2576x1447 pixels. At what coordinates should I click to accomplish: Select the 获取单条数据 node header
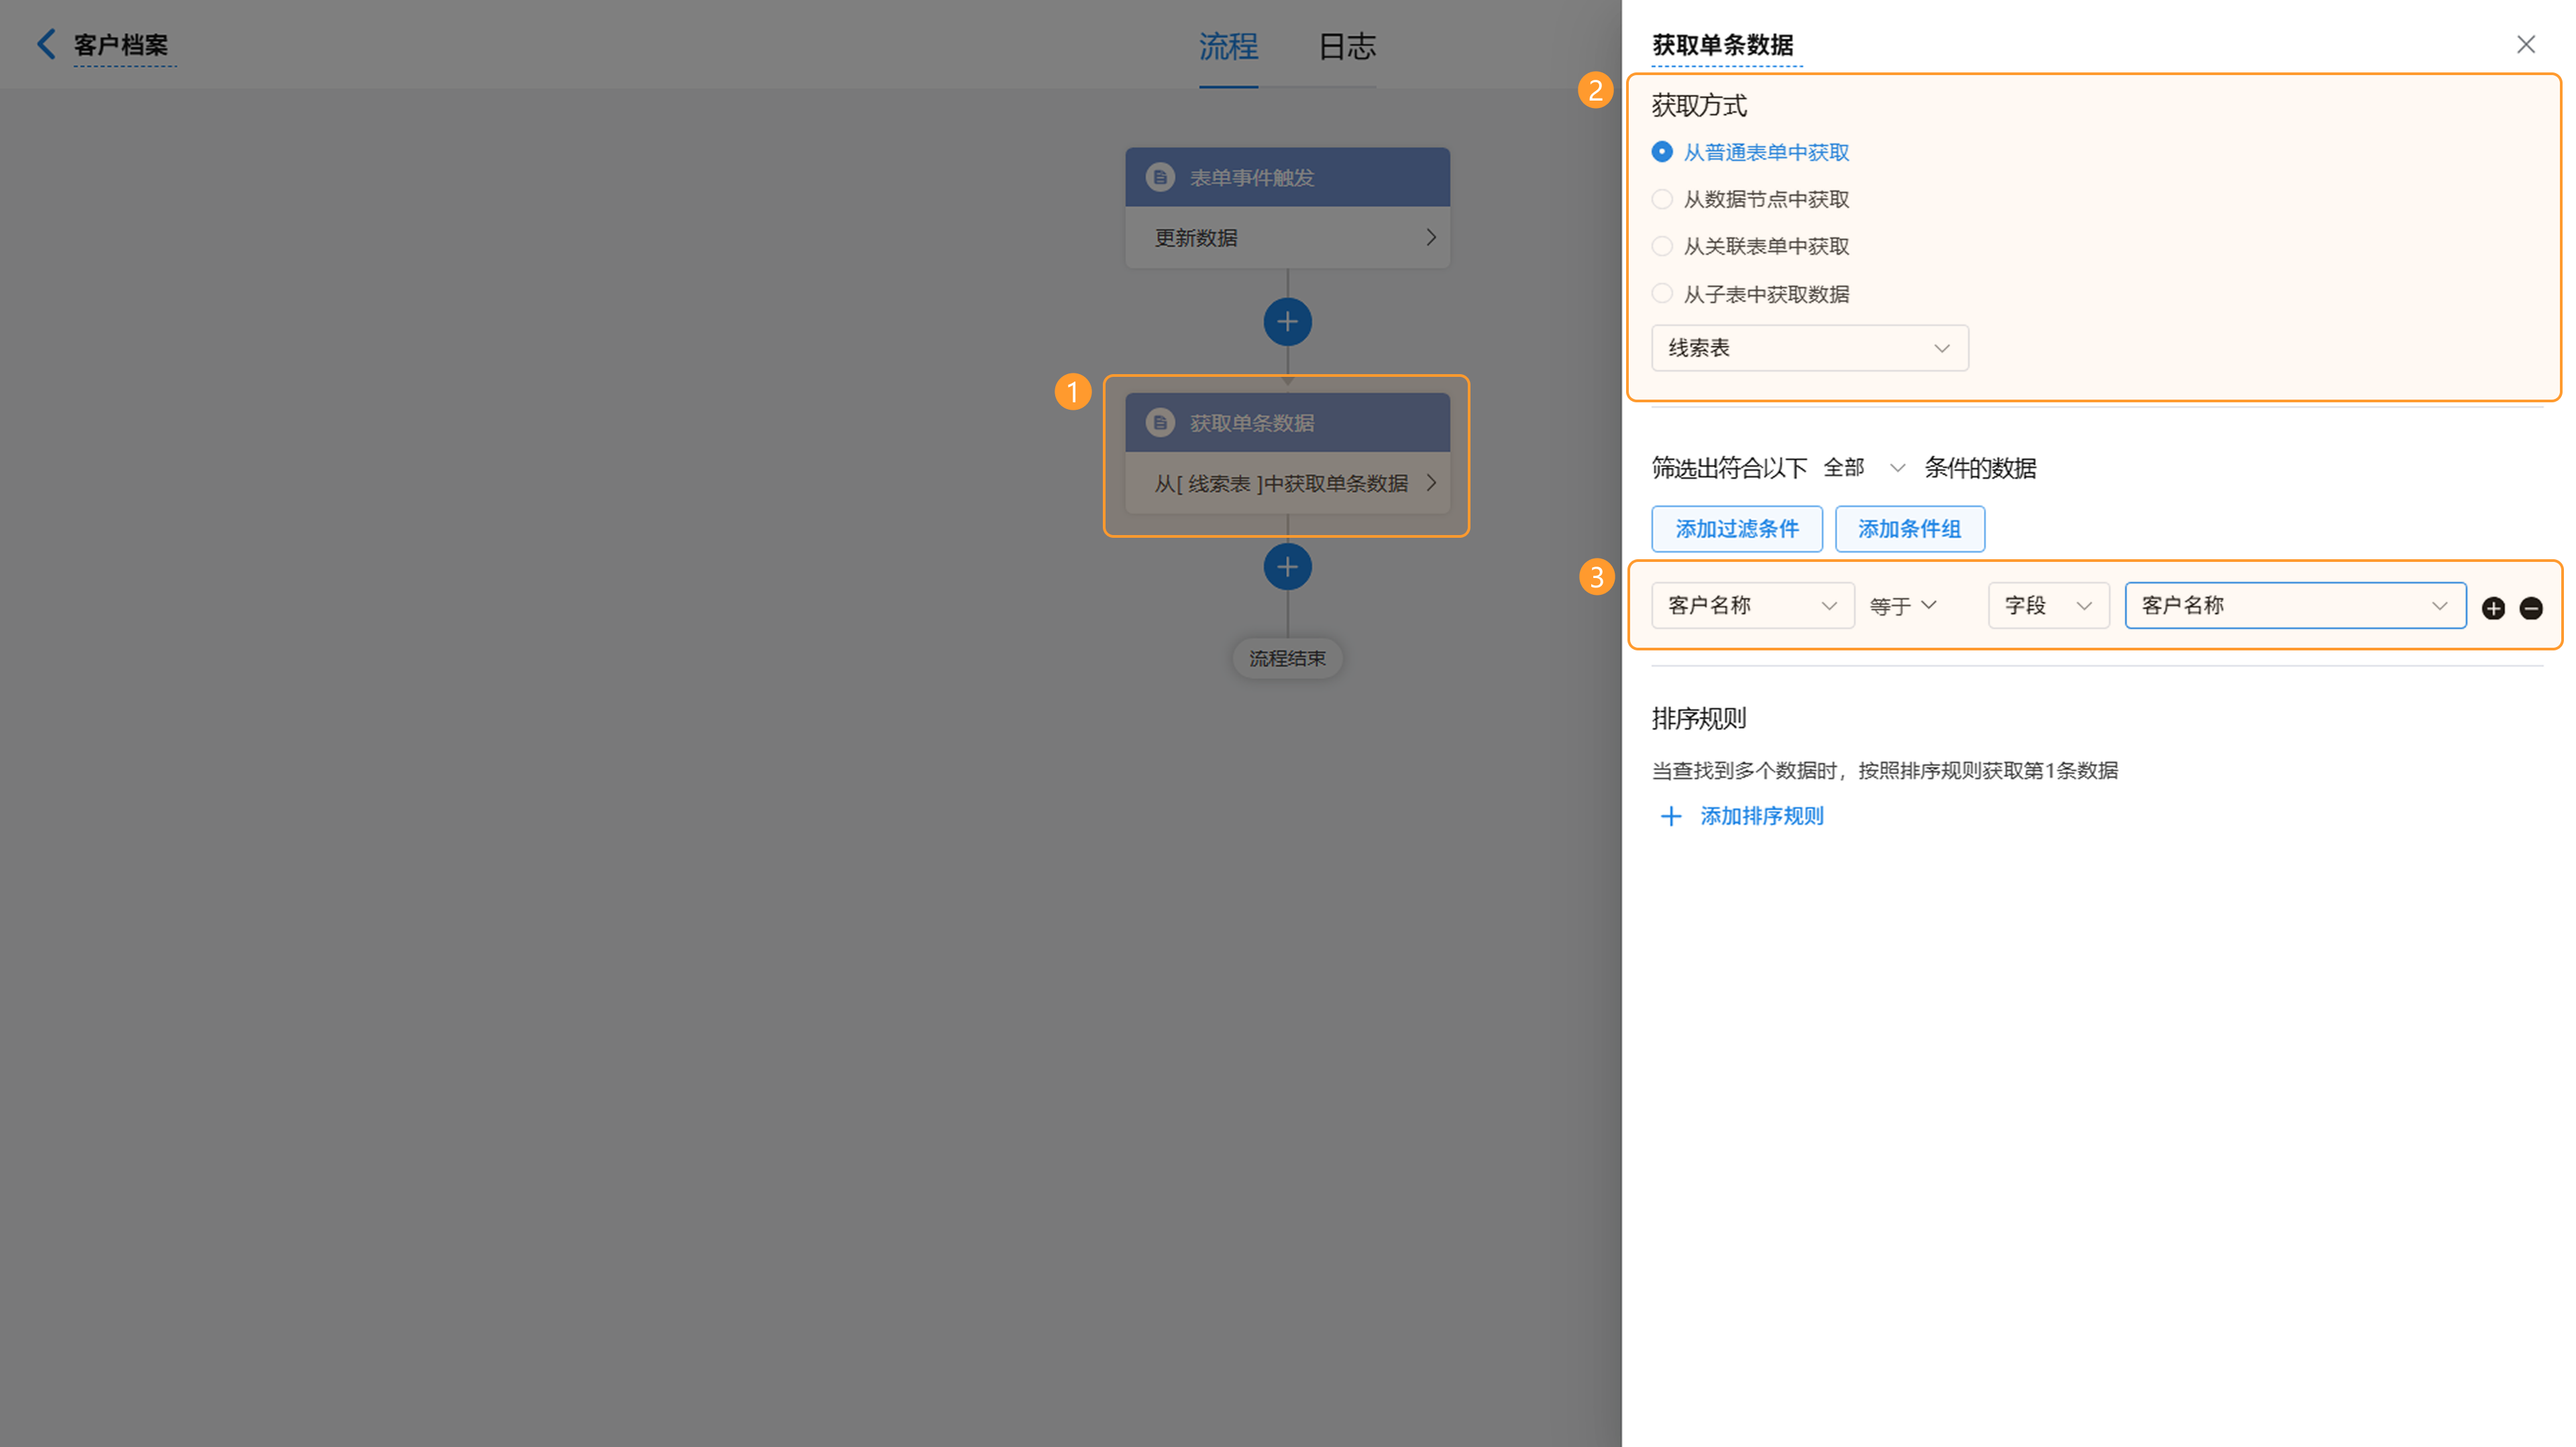(1287, 422)
